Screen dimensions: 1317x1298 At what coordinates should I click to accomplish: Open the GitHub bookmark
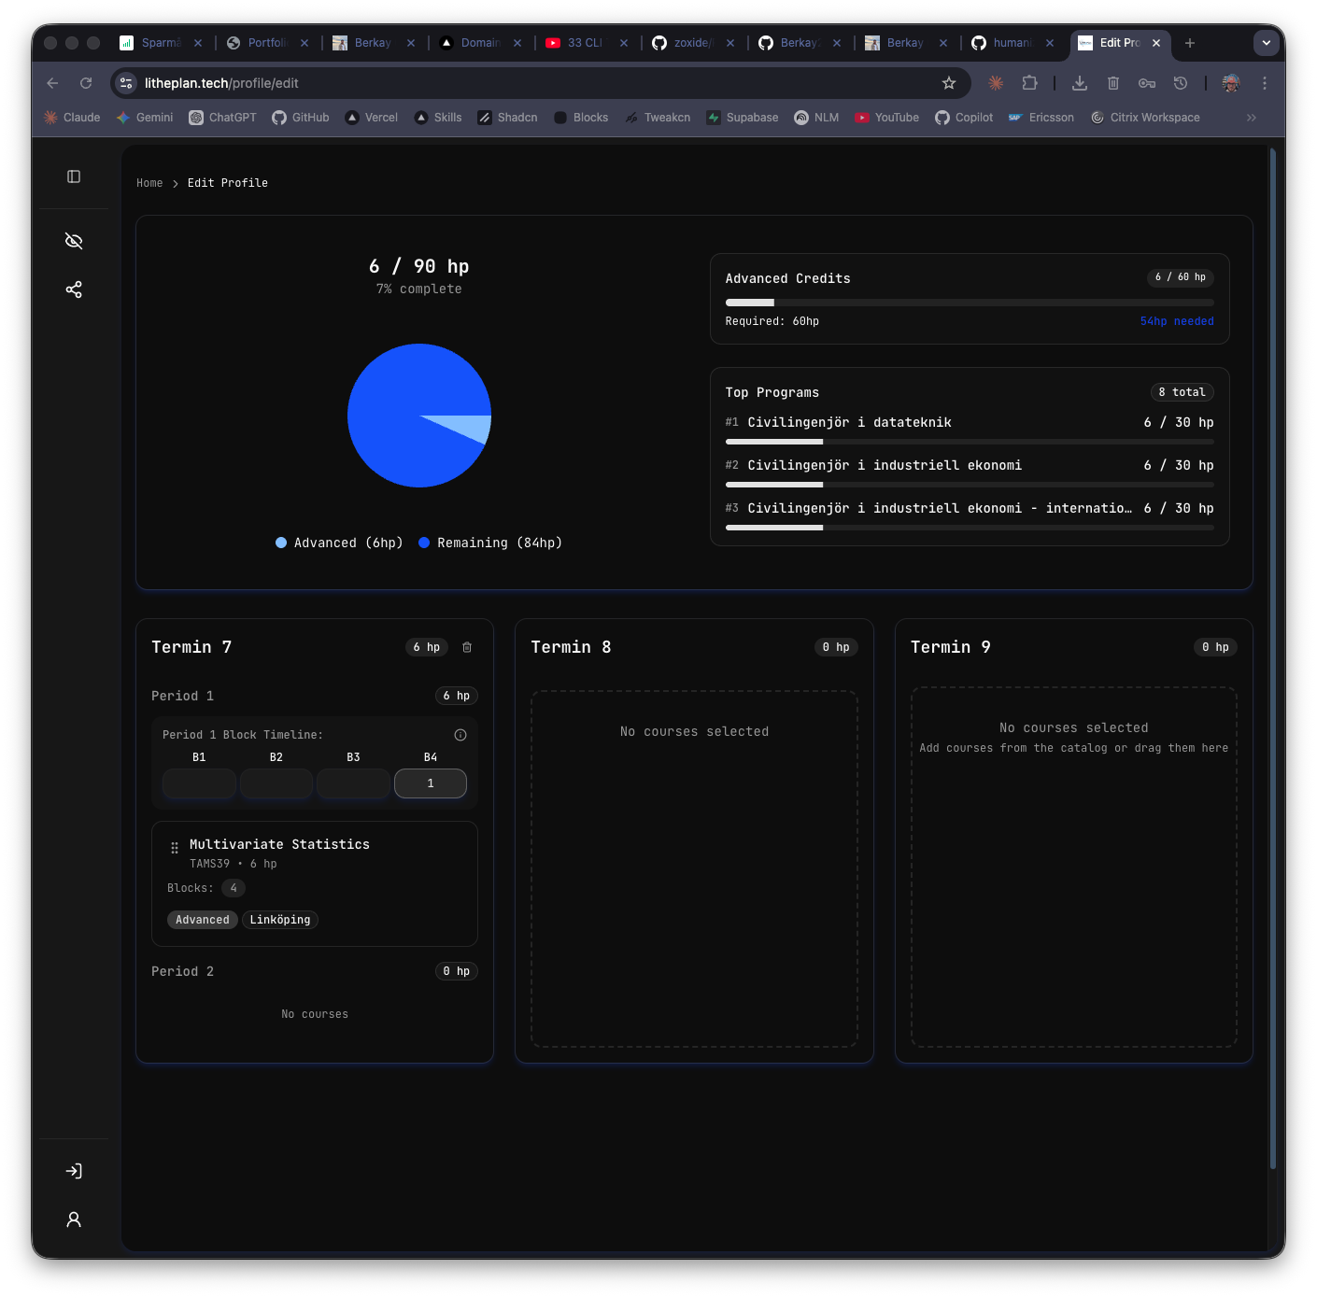pos(300,117)
